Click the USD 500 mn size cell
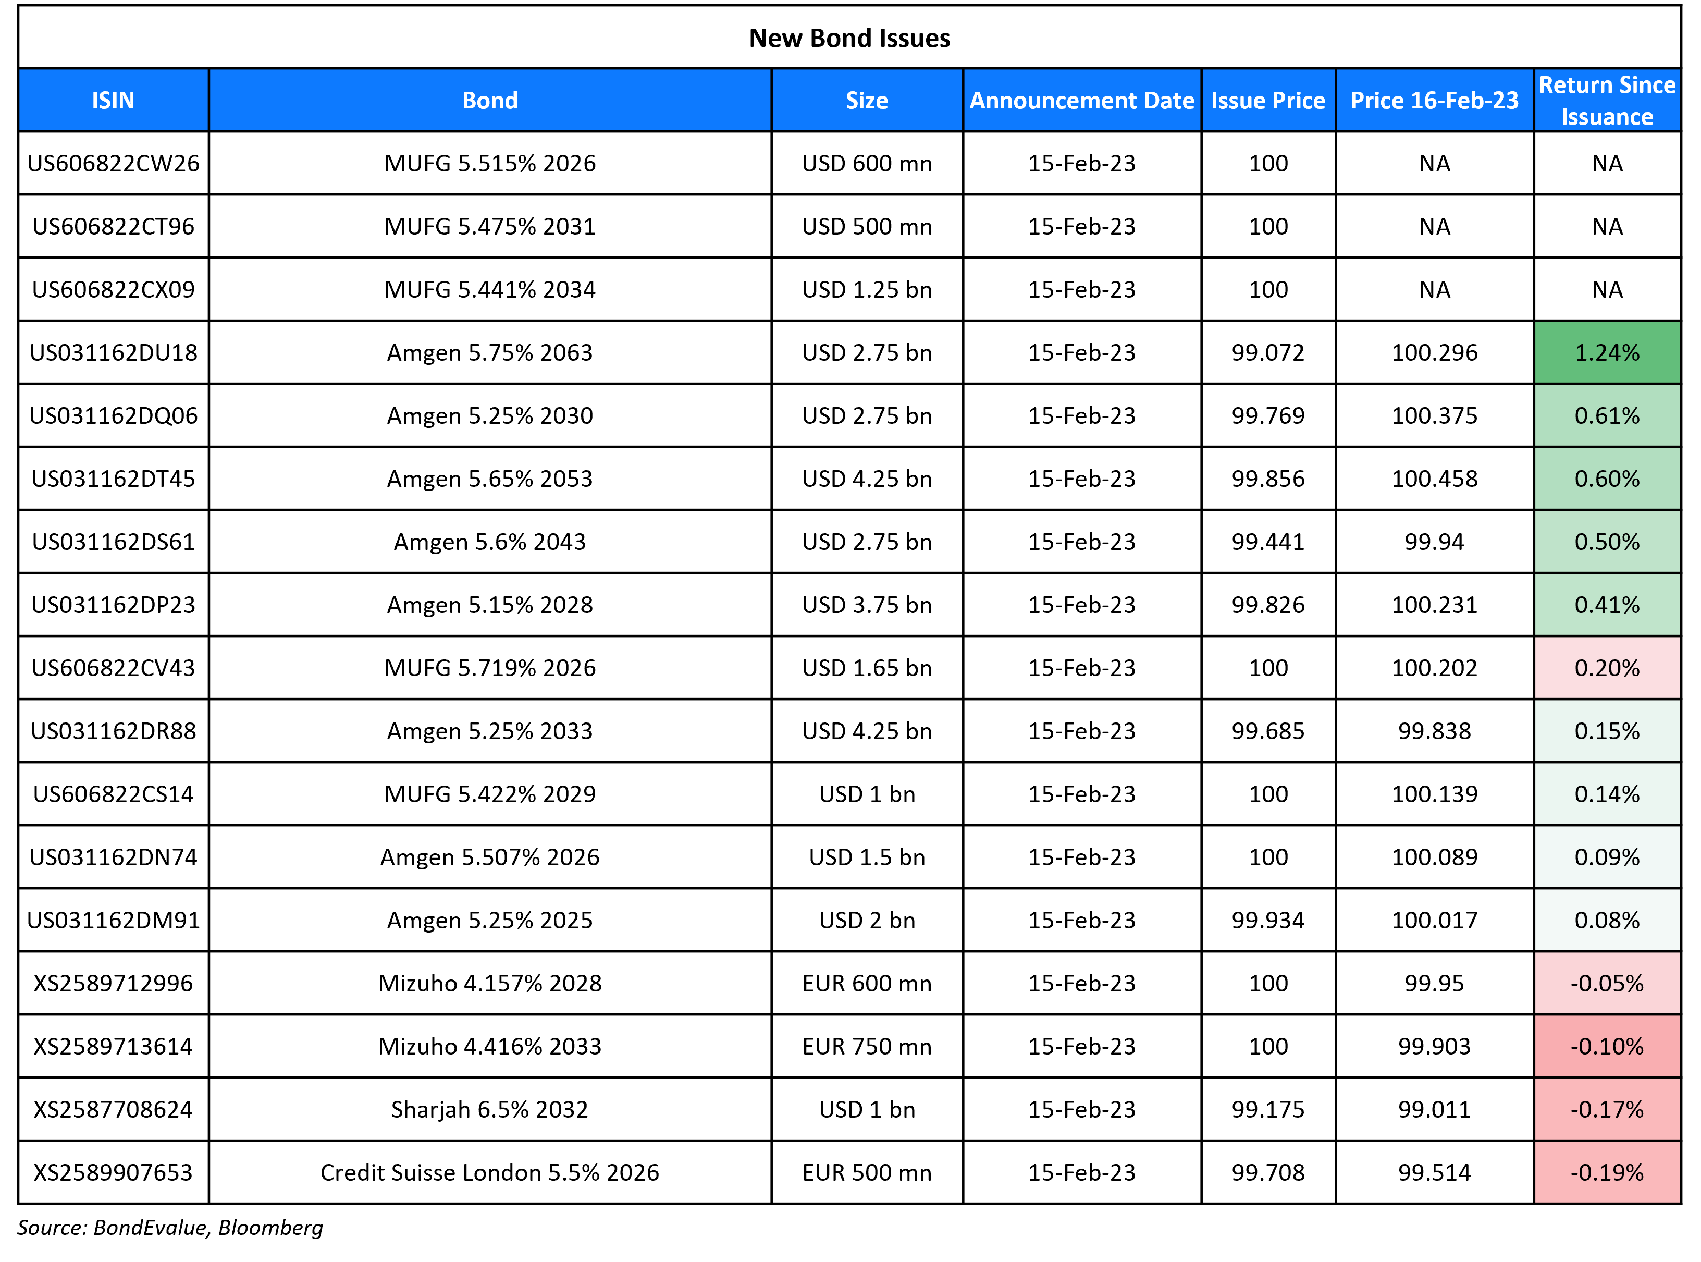The width and height of the screenshot is (1701, 1262). coord(867,226)
